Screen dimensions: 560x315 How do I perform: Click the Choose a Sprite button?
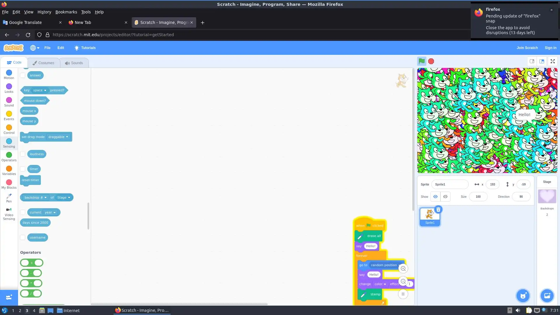523,296
